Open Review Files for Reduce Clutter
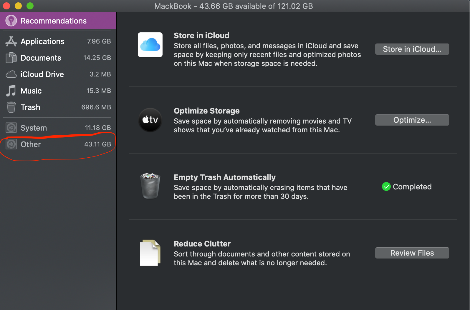Viewport: 470px width, 310px height. coord(412,253)
